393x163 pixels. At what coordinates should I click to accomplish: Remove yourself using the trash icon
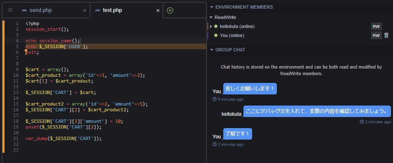pyautogui.click(x=386, y=35)
